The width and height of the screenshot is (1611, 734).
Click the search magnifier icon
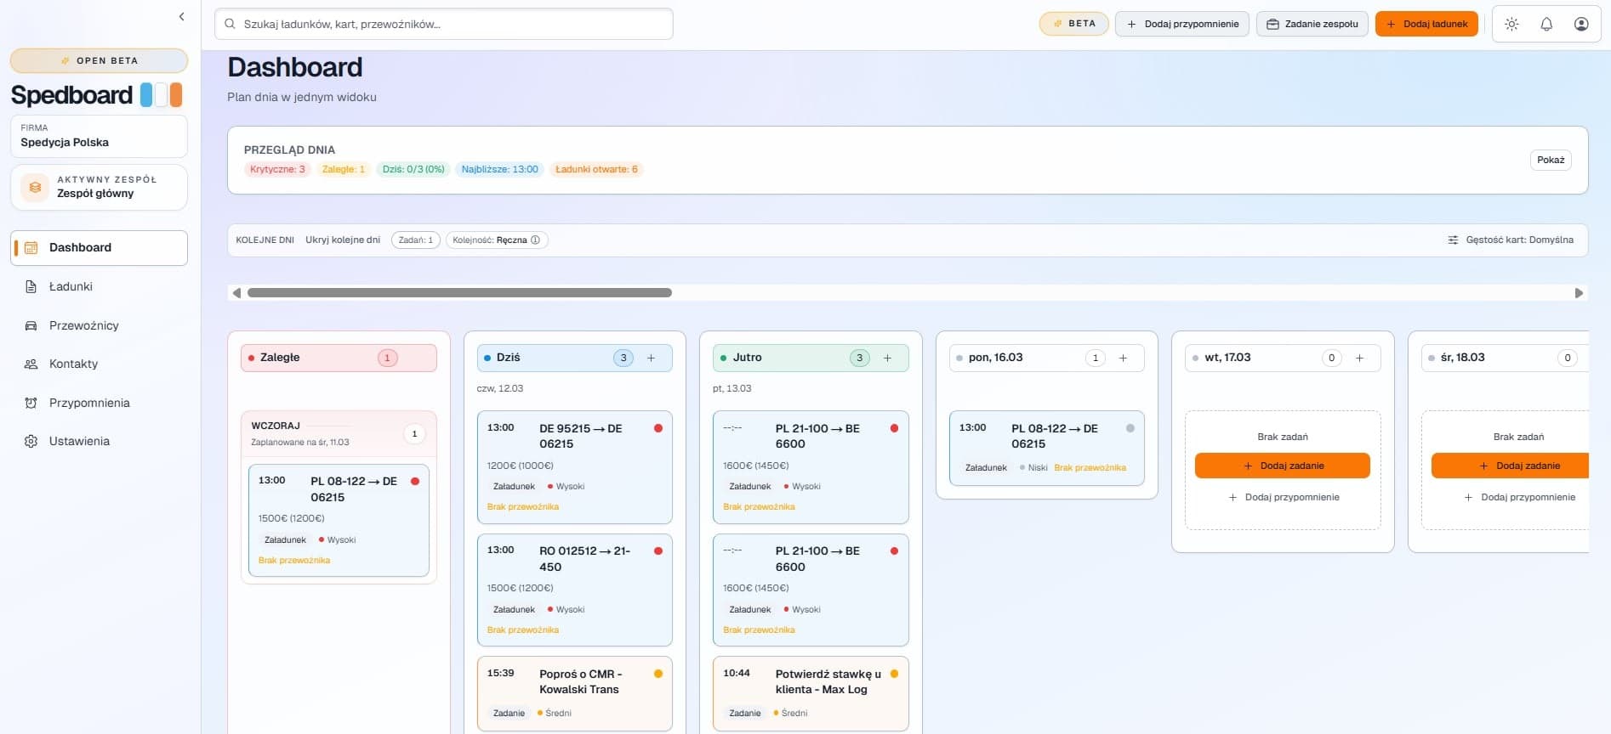click(x=230, y=24)
